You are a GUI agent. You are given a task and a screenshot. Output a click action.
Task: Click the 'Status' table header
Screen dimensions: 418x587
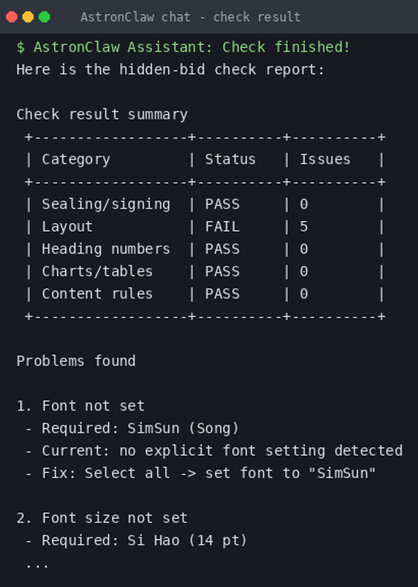pyautogui.click(x=230, y=159)
